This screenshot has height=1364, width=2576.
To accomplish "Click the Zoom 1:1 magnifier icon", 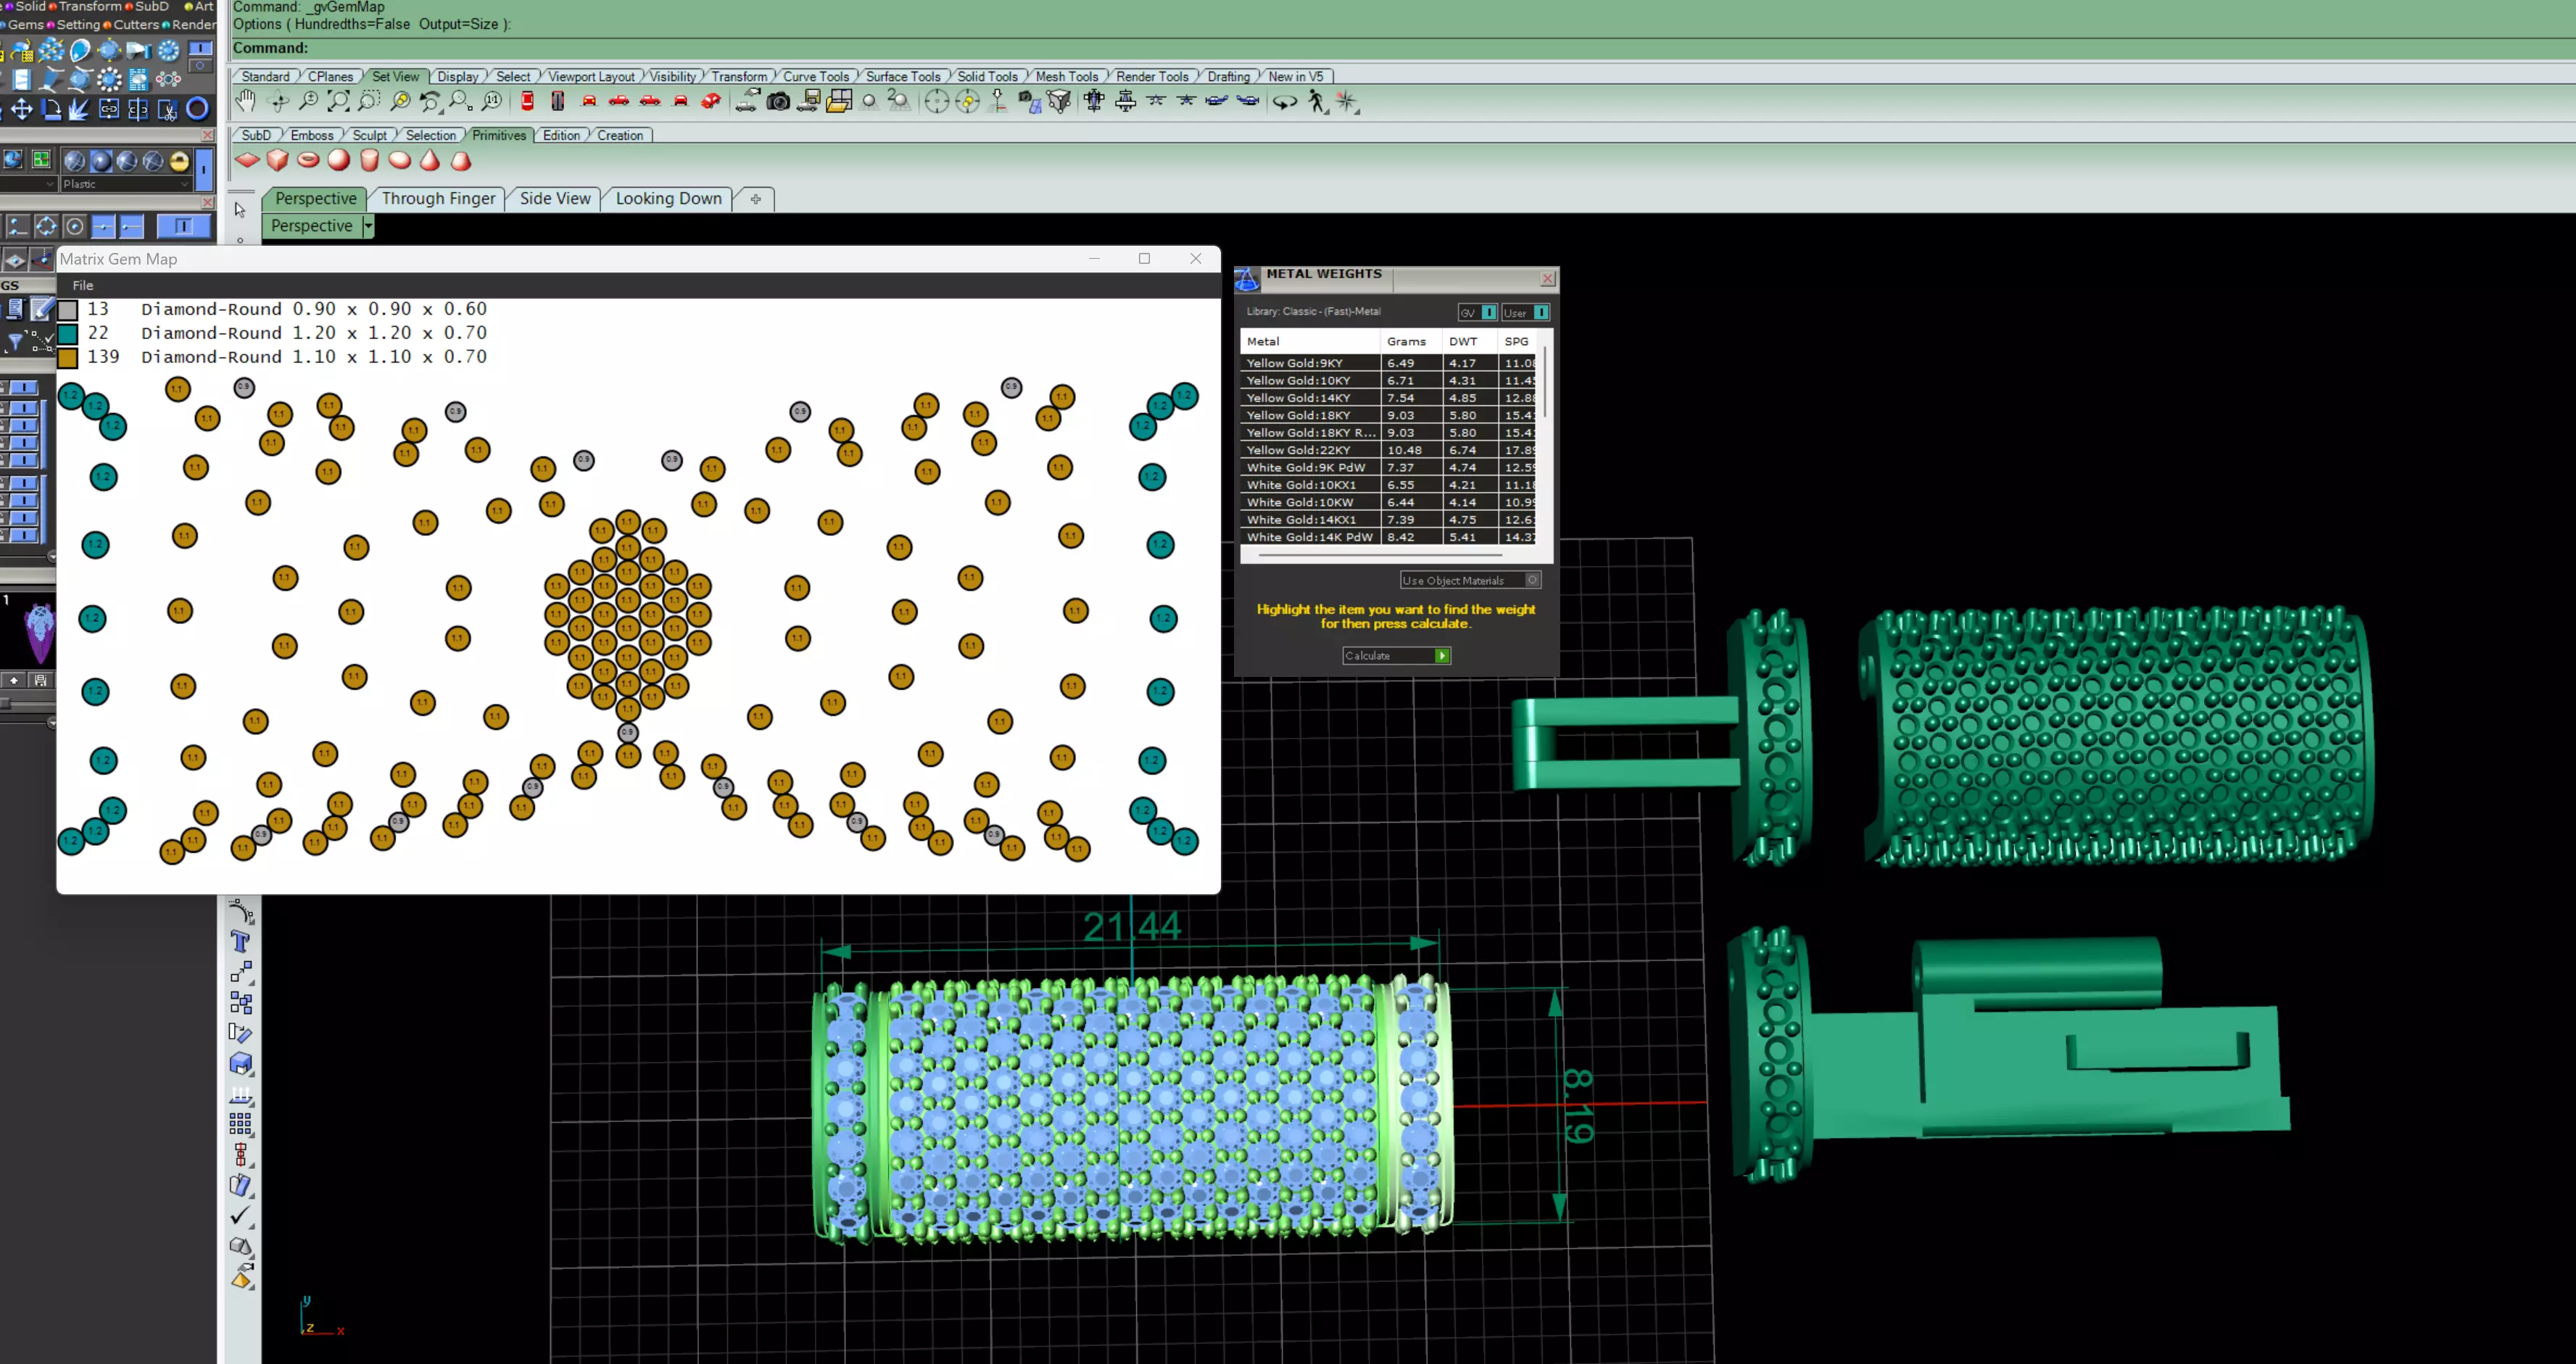I will click(x=492, y=101).
